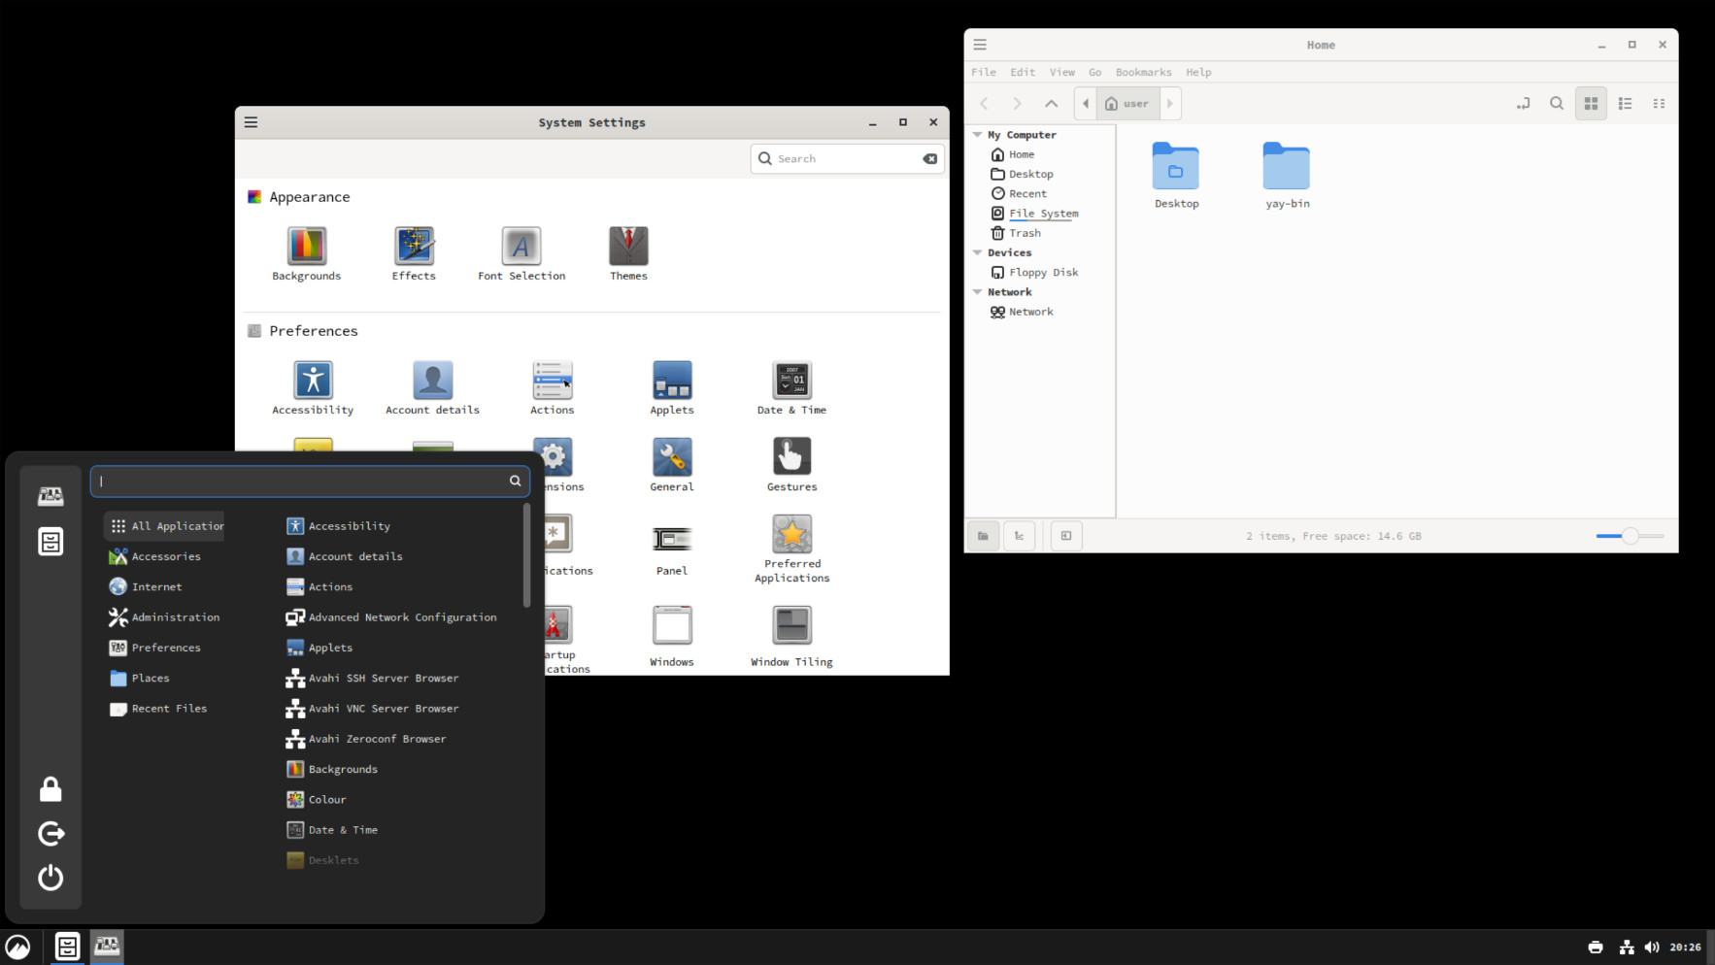Open the Gestures preferences icon

pos(791,458)
